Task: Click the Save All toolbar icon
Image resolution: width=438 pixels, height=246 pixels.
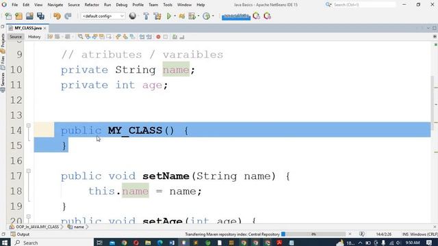Action: pyautogui.click(x=40, y=16)
